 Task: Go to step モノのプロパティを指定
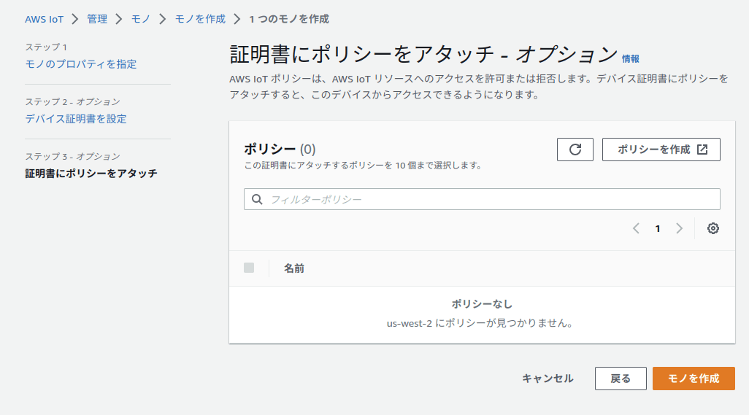81,64
